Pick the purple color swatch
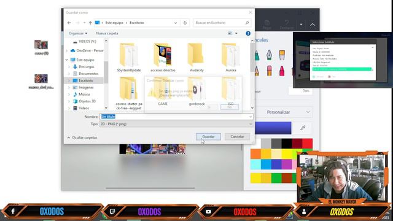The width and height of the screenshot is (393, 221). [287, 165]
